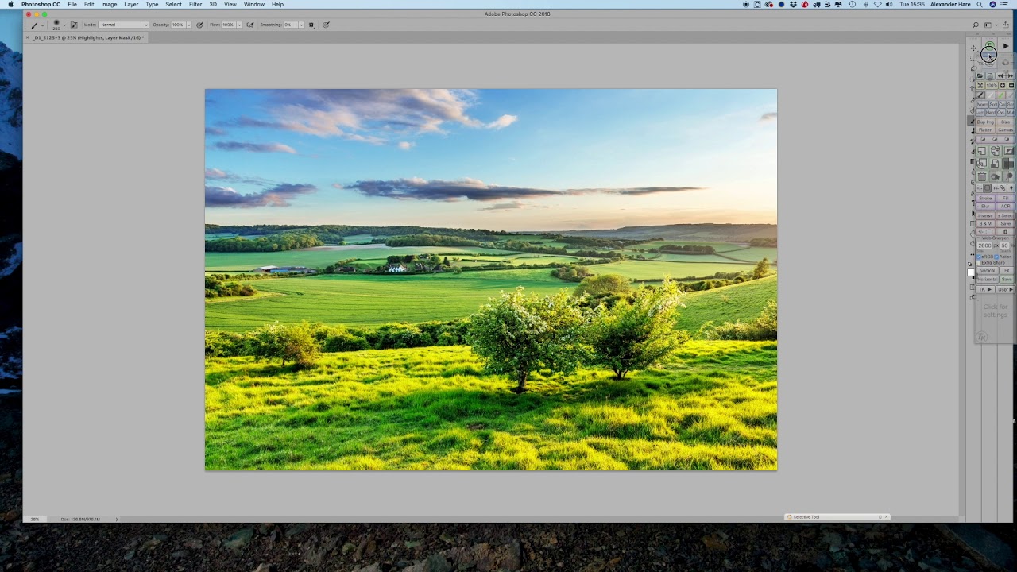Click the Blur button
This screenshot has width=1017, height=572.
pyautogui.click(x=985, y=207)
